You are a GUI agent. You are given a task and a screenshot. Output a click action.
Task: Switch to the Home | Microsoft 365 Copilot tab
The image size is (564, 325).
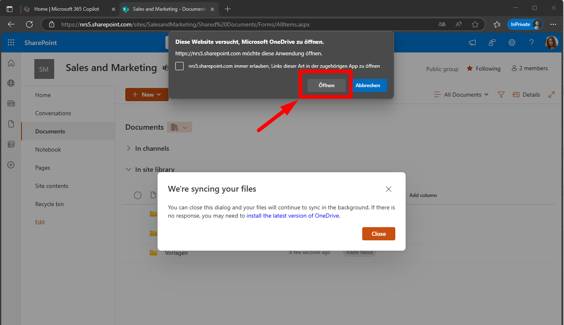tap(66, 9)
